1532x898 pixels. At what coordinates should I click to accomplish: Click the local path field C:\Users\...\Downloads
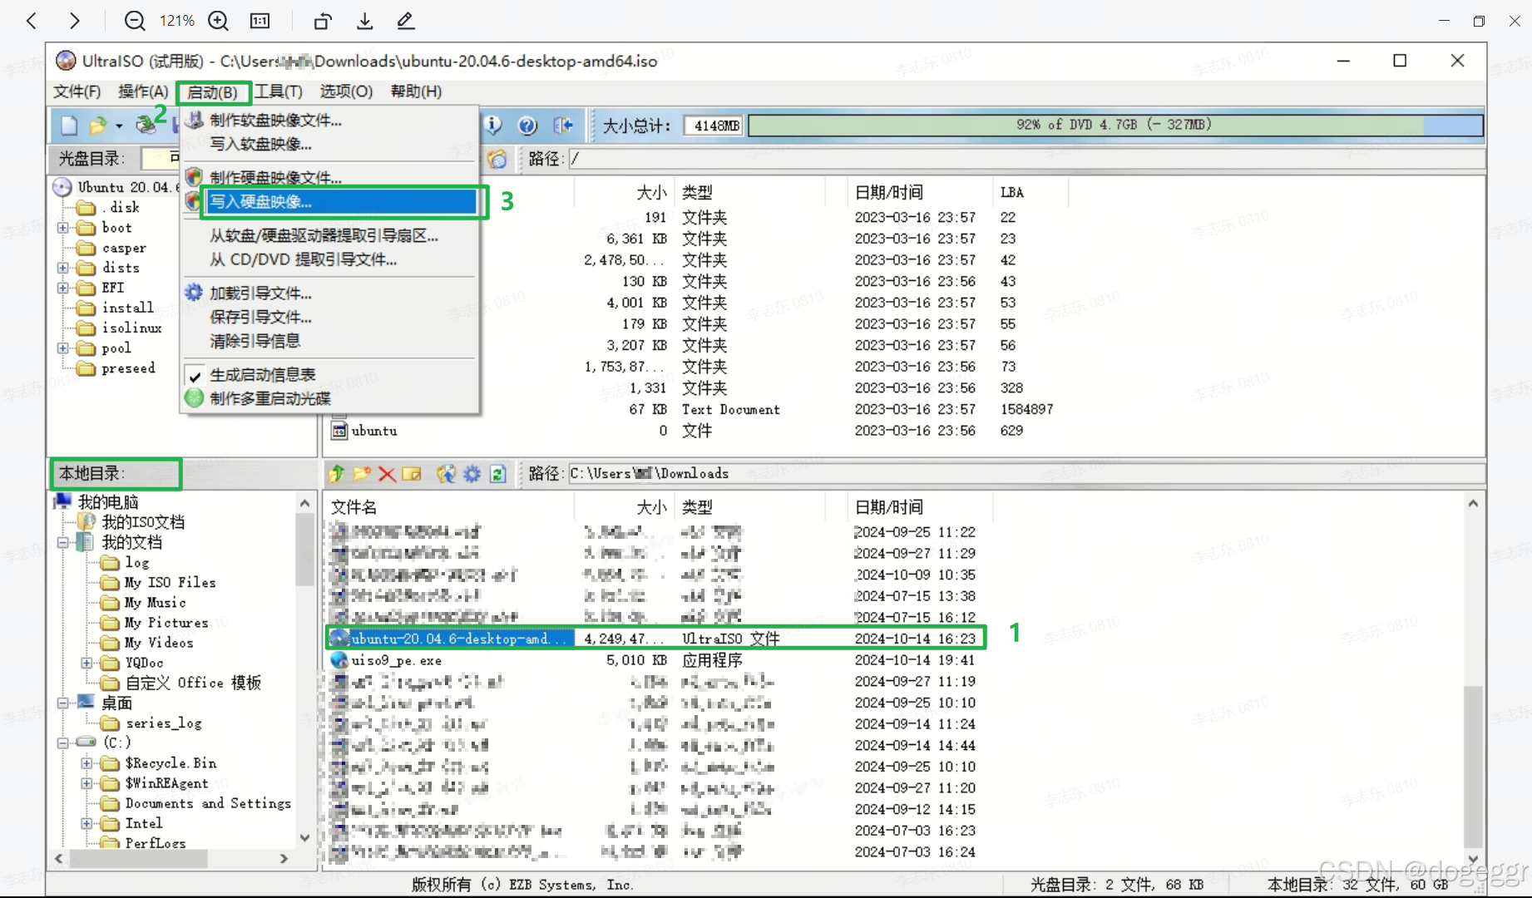click(x=1026, y=474)
